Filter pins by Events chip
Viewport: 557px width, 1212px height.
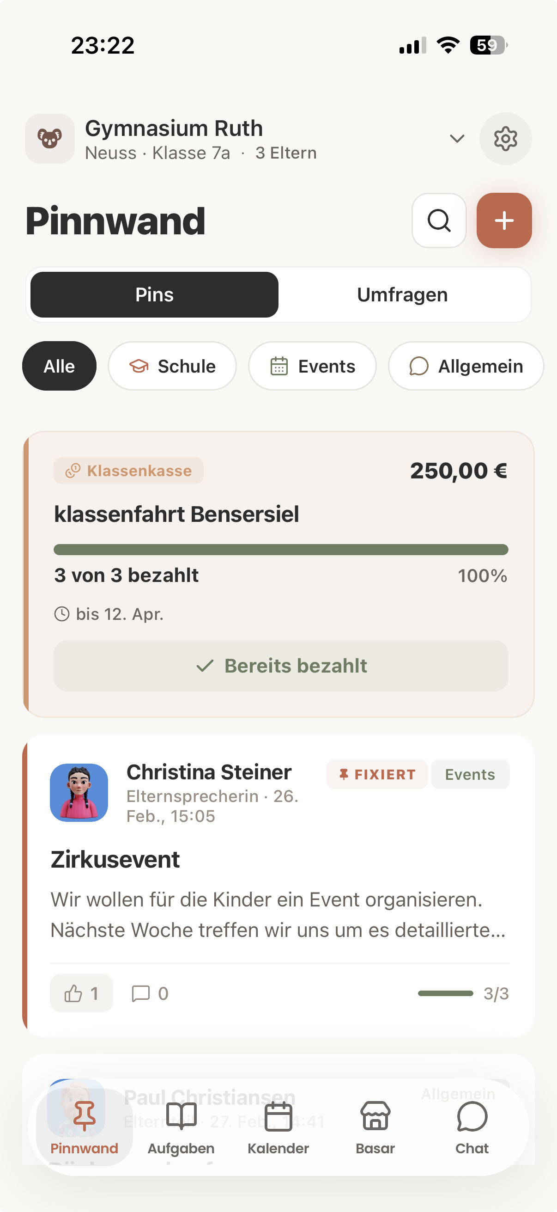(313, 366)
